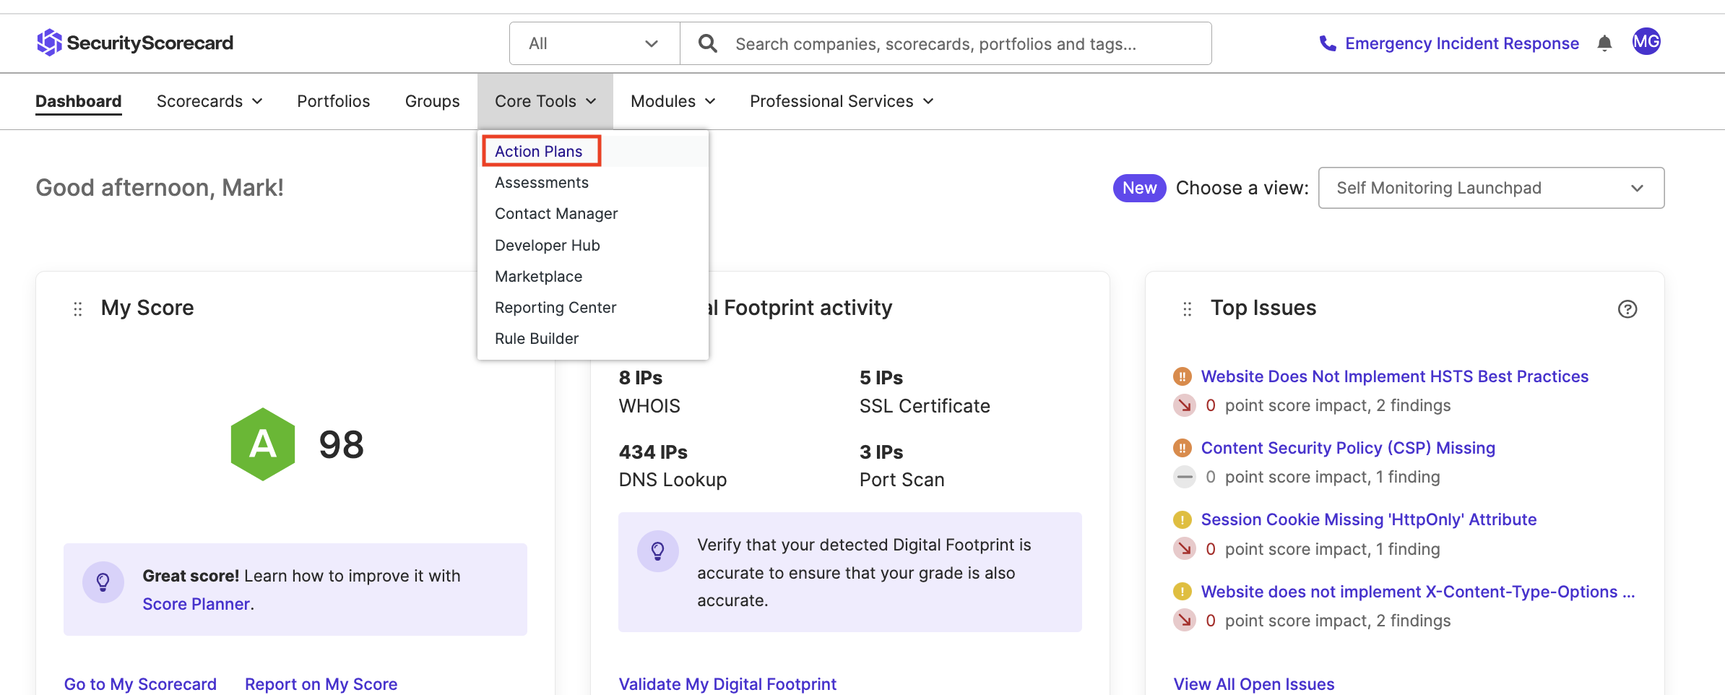Open the MG user avatar menu
This screenshot has width=1725, height=695.
[x=1646, y=42]
